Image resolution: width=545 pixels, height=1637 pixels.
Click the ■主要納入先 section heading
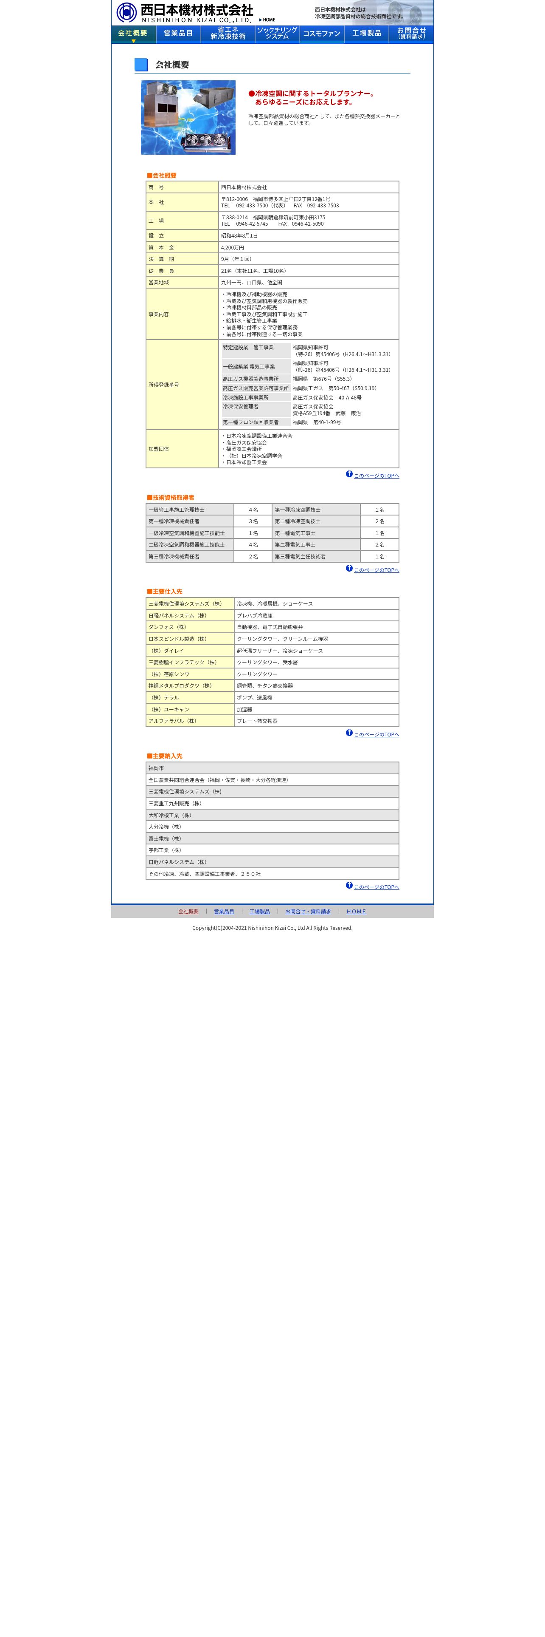click(164, 756)
